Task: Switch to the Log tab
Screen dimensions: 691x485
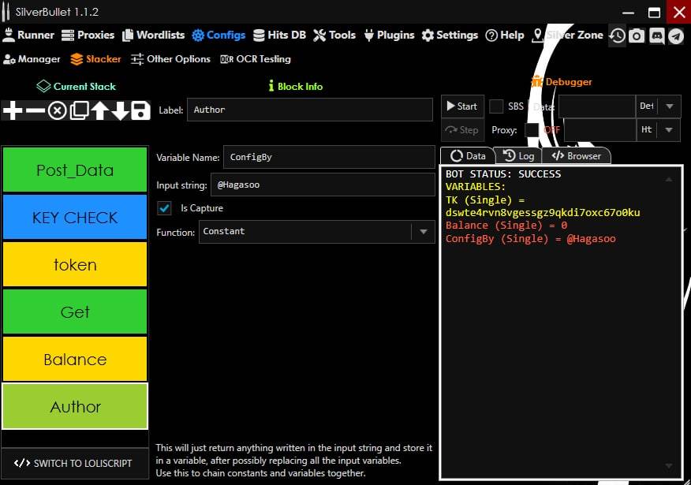Action: (518, 156)
